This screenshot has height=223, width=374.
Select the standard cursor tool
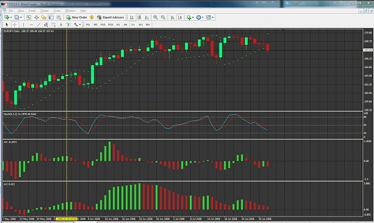[x=7, y=25]
